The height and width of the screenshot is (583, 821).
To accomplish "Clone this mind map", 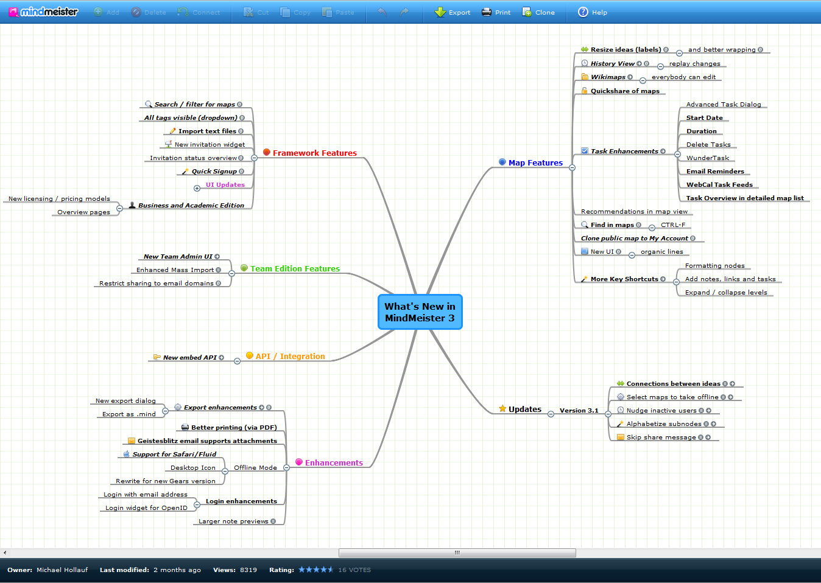I will pyautogui.click(x=538, y=12).
